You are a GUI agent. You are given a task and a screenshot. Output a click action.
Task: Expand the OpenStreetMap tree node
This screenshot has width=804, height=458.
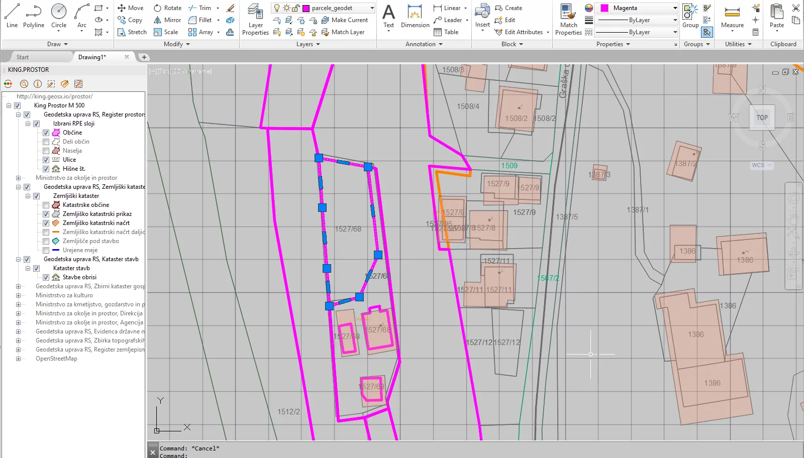point(19,359)
